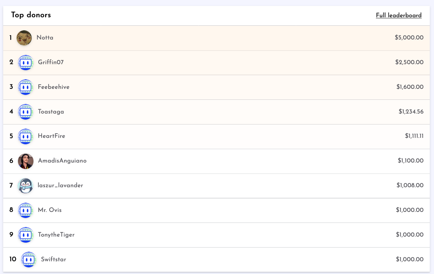This screenshot has height=274, width=434.
Task: Click Swiftstar's robot avatar icon
Action: tap(29, 260)
